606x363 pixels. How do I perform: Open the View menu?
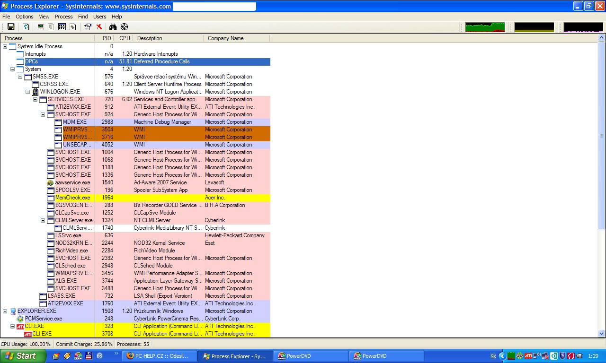[44, 17]
